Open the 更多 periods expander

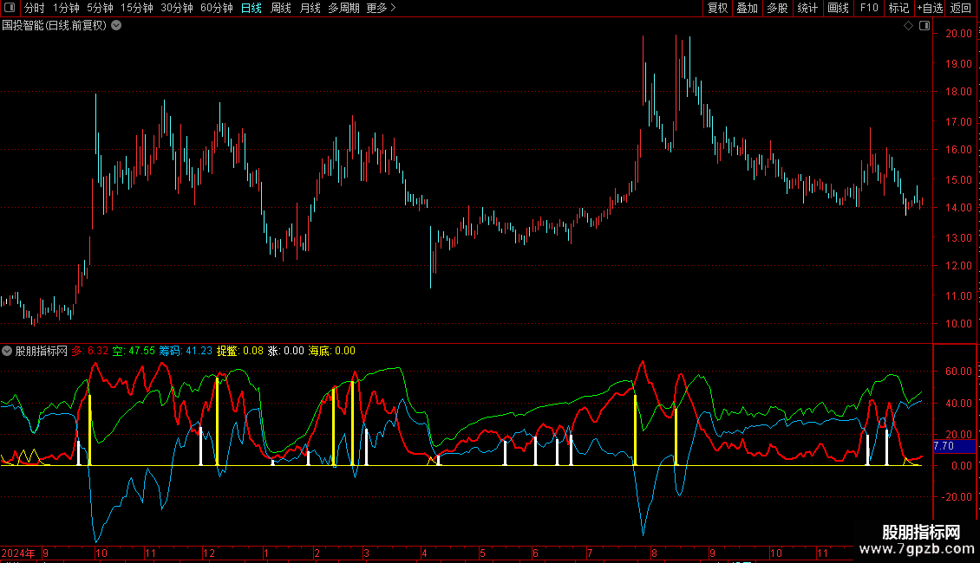pyautogui.click(x=381, y=8)
